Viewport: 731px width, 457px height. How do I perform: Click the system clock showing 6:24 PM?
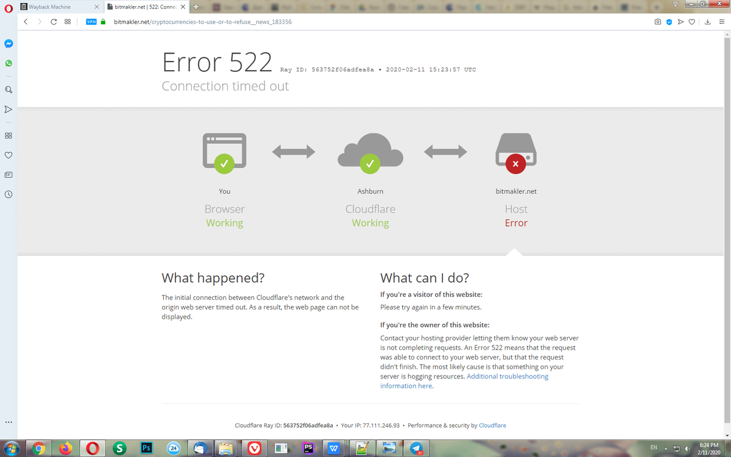[708, 448]
